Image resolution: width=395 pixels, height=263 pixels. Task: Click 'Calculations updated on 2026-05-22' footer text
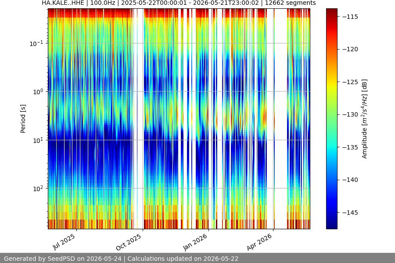pos(183,259)
